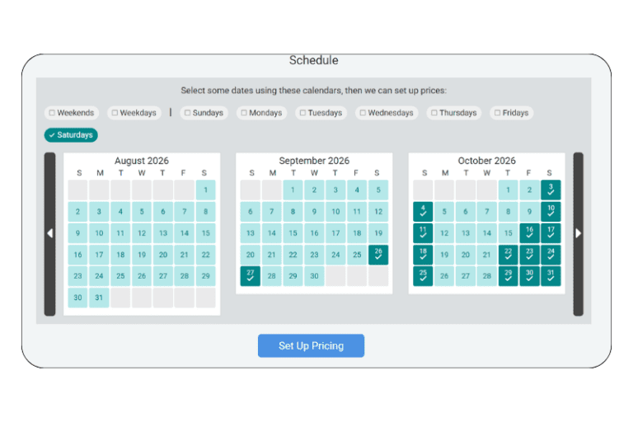This screenshot has width=633, height=422.
Task: Toggle the Weekends filter chip
Action: click(x=72, y=113)
